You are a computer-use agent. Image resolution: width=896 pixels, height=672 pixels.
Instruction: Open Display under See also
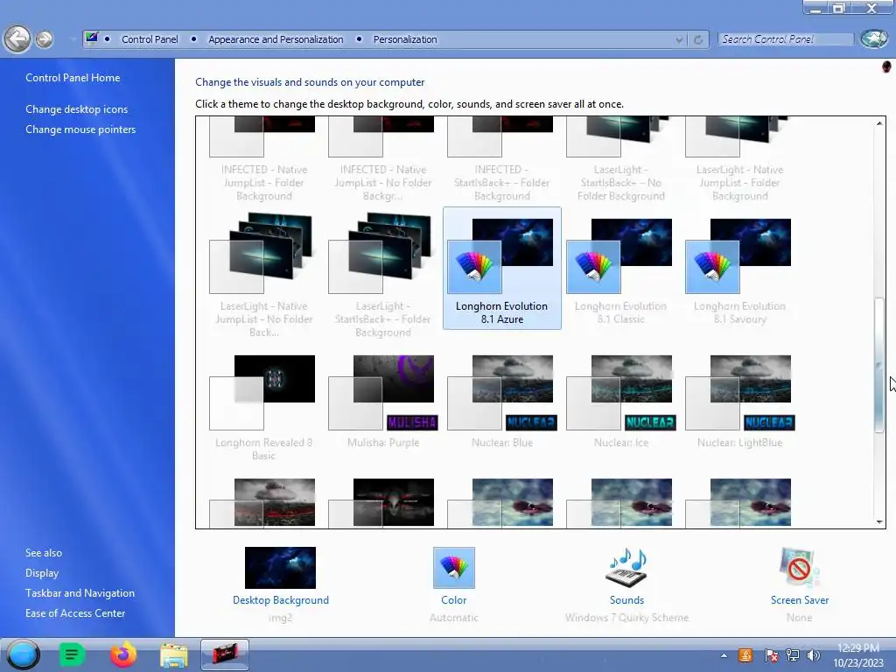42,572
